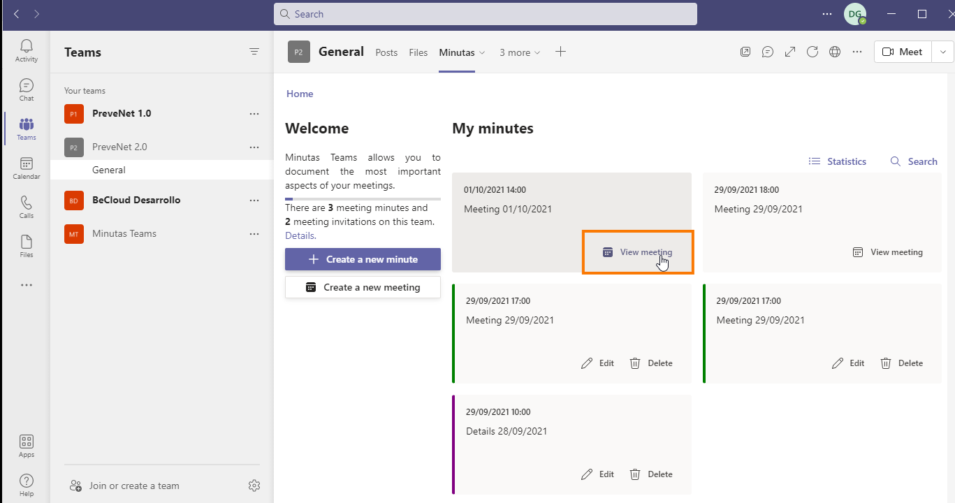Add a new tab with plus icon

pos(560,52)
